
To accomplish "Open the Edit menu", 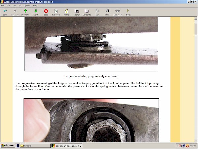I will [8, 5].
